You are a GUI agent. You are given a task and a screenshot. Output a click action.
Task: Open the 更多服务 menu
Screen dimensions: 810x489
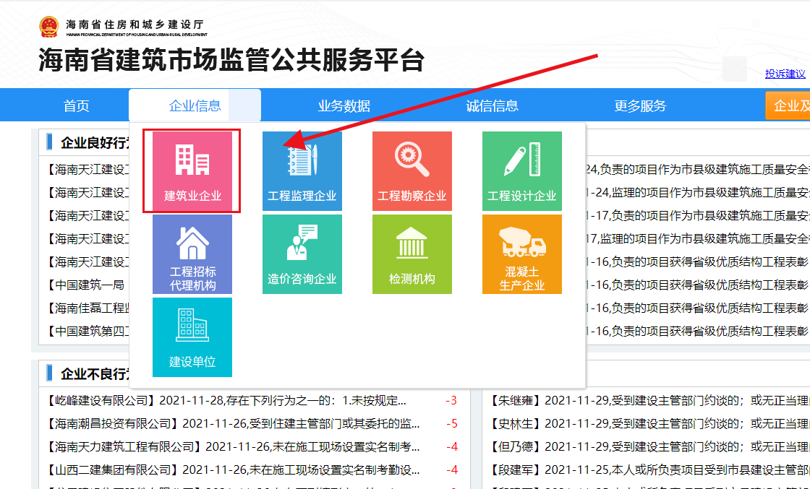coord(640,106)
